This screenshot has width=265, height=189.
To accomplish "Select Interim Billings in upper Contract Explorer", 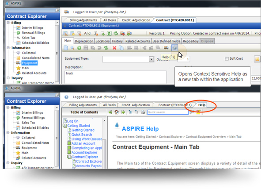I will click(33, 27).
